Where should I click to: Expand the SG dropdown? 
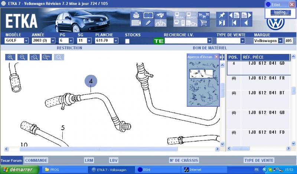(89, 41)
